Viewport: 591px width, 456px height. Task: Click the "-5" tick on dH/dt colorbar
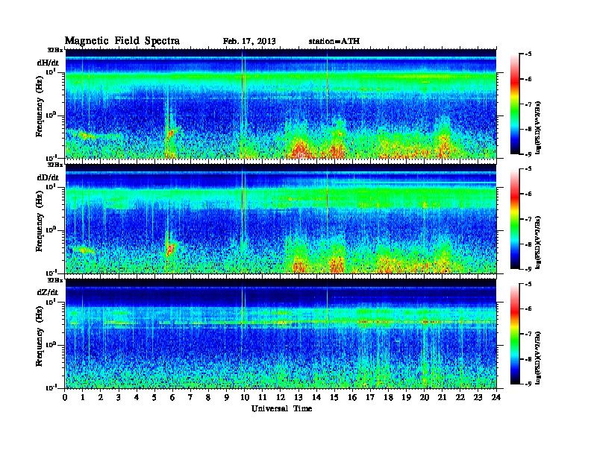528,54
